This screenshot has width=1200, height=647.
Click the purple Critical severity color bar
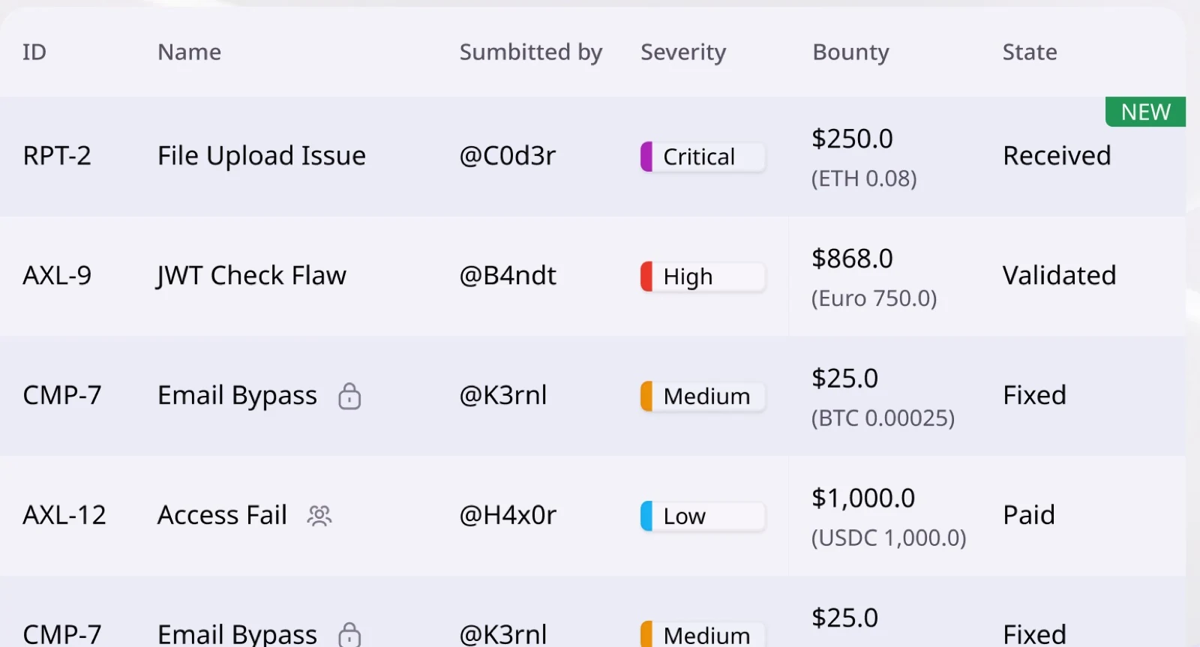646,157
